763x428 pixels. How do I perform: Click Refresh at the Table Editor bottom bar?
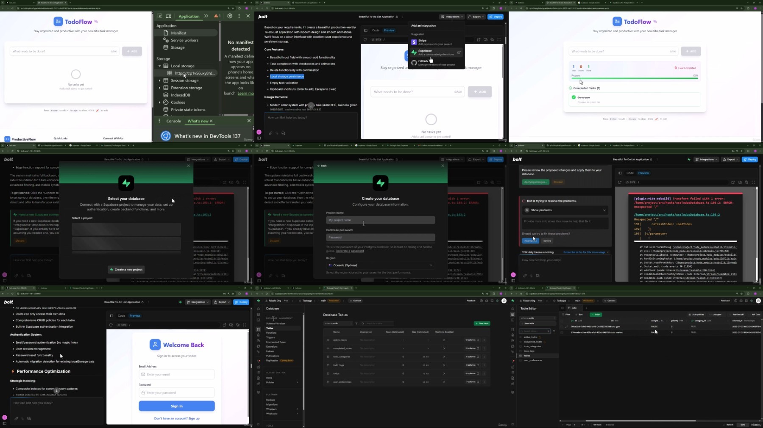[x=729, y=425]
